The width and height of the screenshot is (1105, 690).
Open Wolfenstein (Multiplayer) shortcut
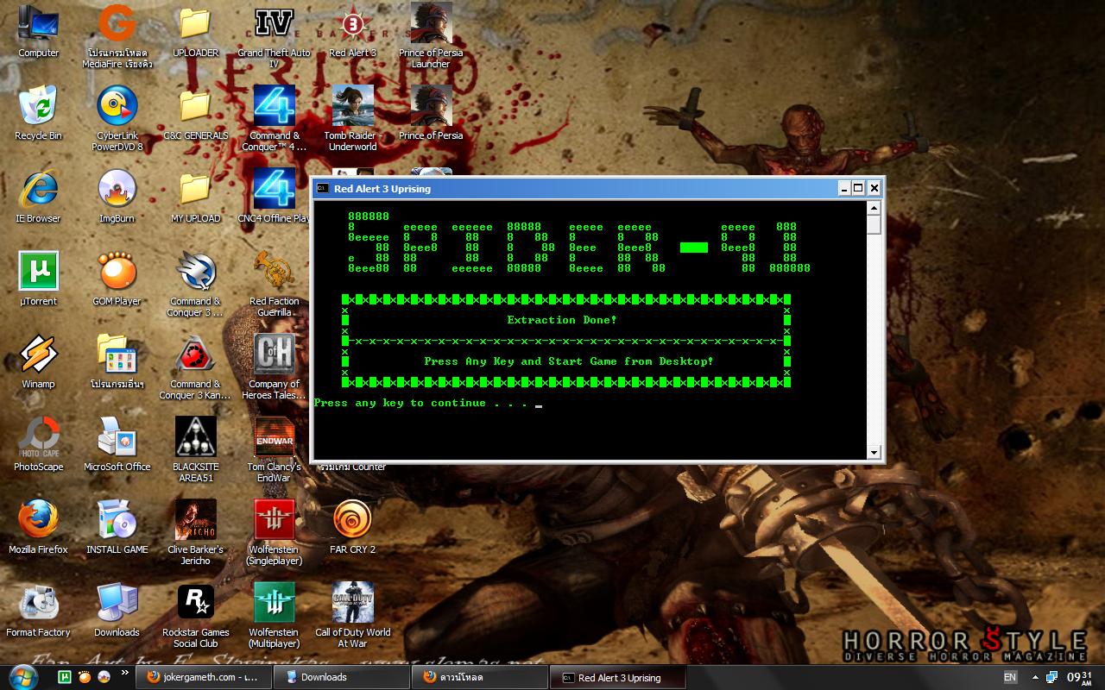pos(275,615)
